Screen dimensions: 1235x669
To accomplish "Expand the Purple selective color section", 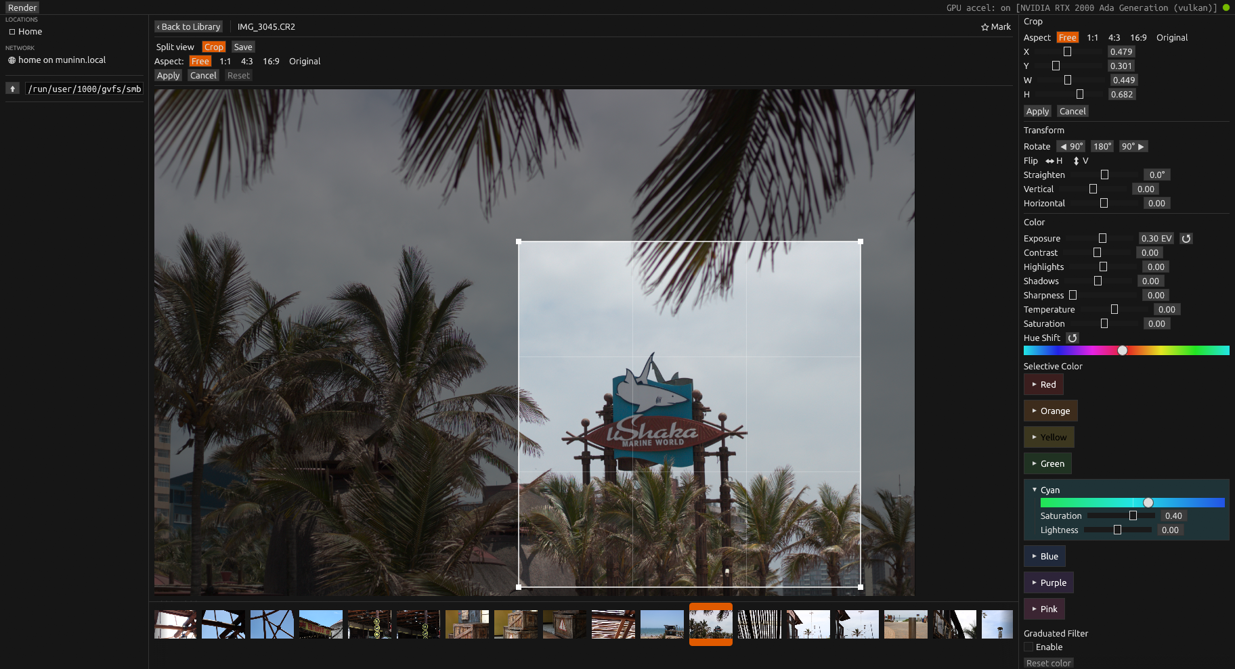I will pos(1049,583).
